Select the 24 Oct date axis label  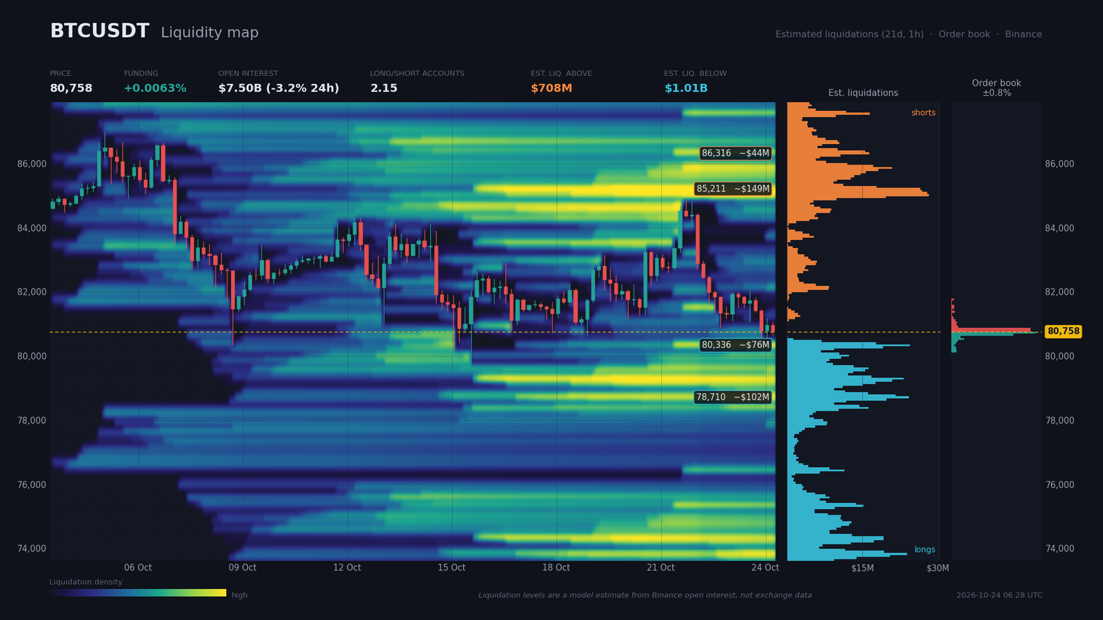tap(765, 568)
